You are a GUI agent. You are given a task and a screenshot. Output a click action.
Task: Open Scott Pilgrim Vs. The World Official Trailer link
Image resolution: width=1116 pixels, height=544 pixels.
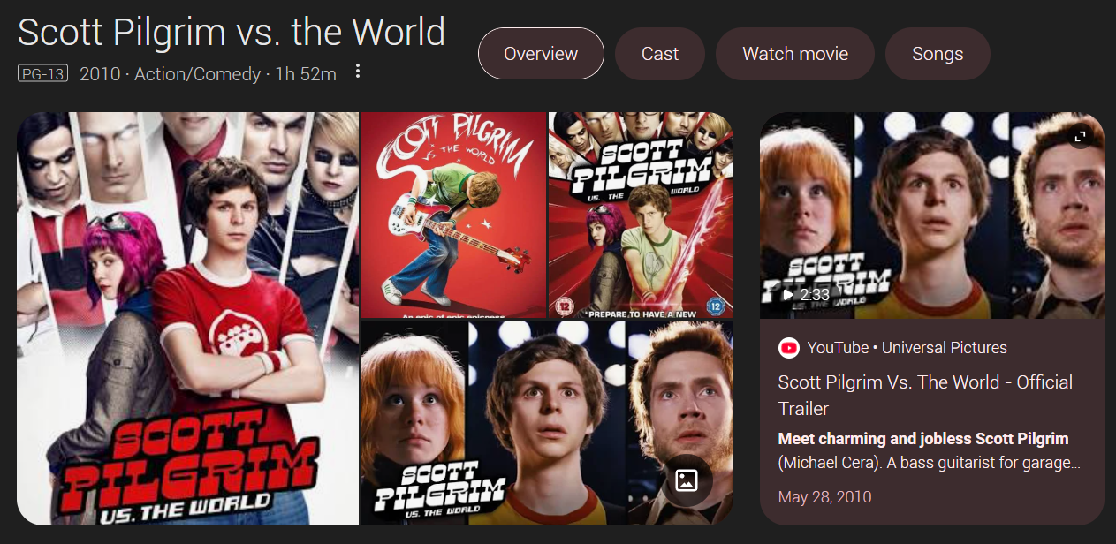[925, 395]
